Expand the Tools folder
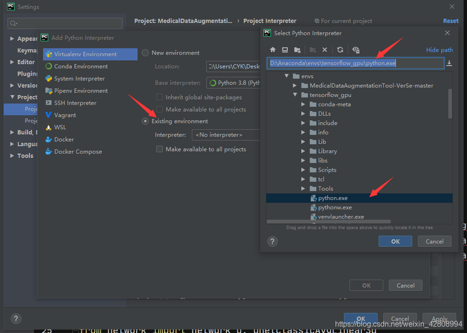The image size is (467, 333). [303, 188]
